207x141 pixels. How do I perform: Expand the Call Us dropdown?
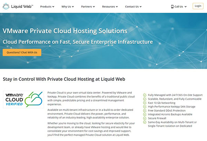(x=181, y=7)
